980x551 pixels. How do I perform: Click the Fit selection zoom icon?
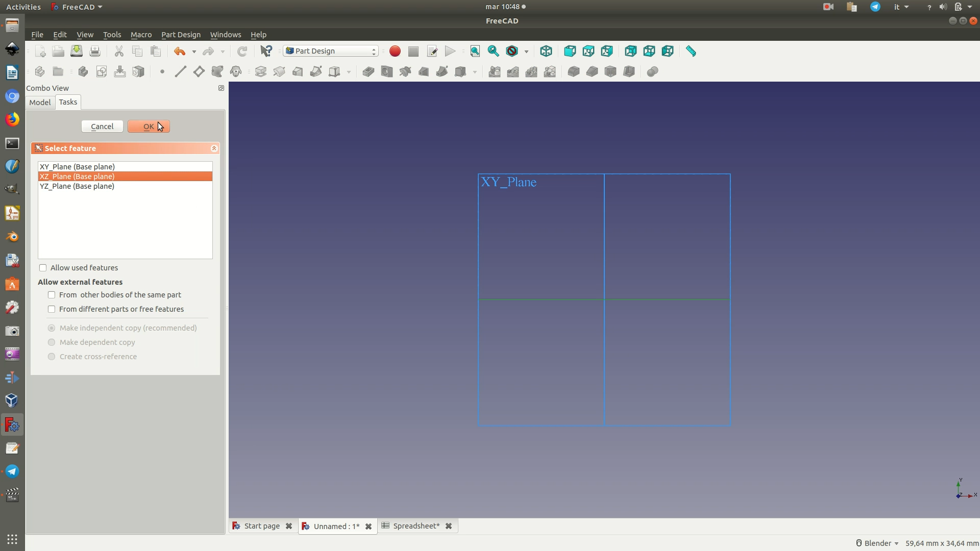[494, 51]
